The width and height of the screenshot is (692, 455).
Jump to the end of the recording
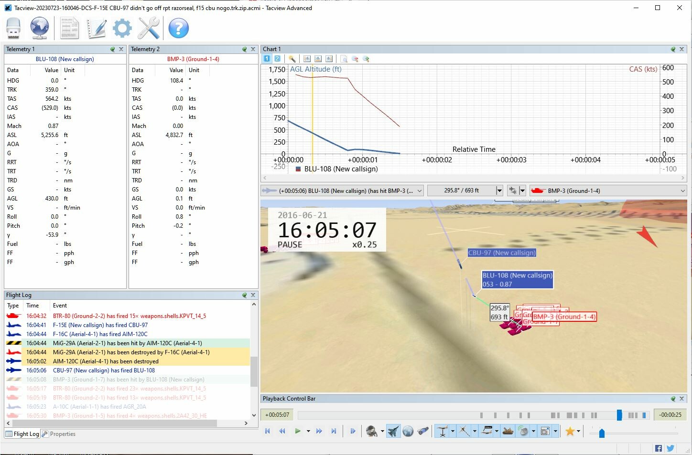pos(334,431)
